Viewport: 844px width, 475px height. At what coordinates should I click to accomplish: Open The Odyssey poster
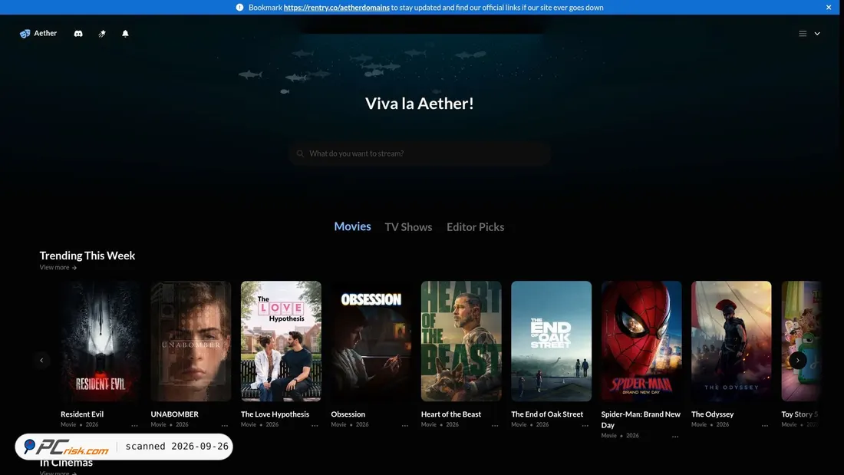click(731, 341)
